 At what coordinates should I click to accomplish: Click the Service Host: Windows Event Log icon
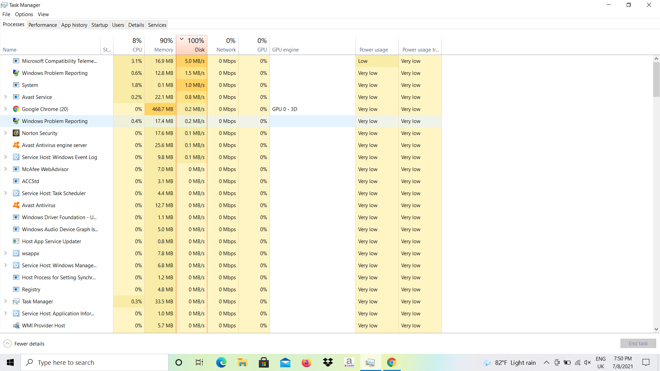coord(16,157)
